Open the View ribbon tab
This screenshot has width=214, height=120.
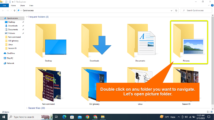tap(31, 6)
